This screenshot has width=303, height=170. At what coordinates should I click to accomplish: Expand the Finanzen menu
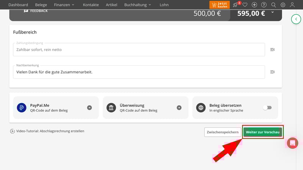(x=64, y=5)
